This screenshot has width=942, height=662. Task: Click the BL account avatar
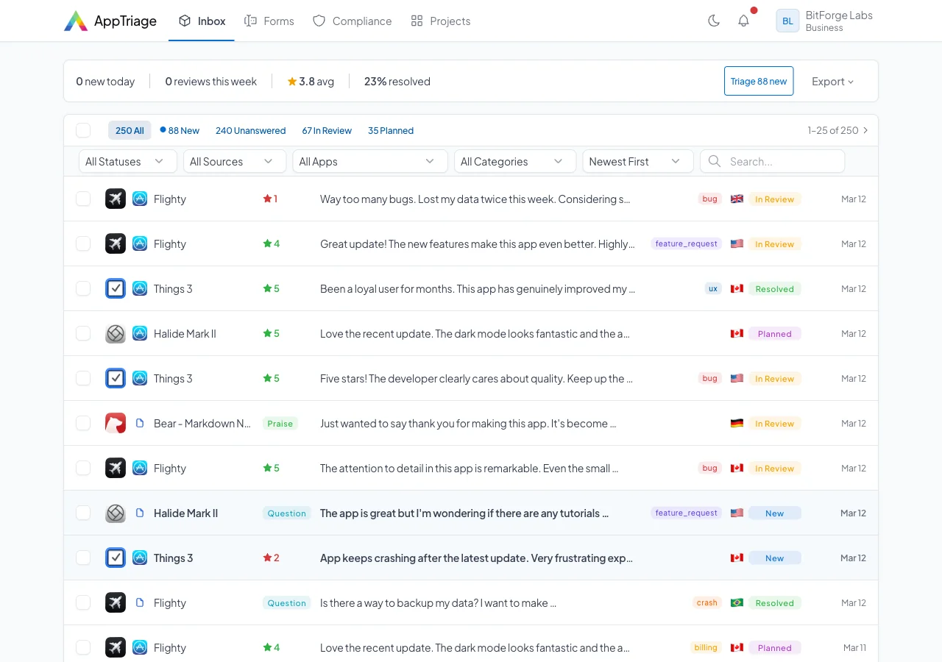click(787, 21)
